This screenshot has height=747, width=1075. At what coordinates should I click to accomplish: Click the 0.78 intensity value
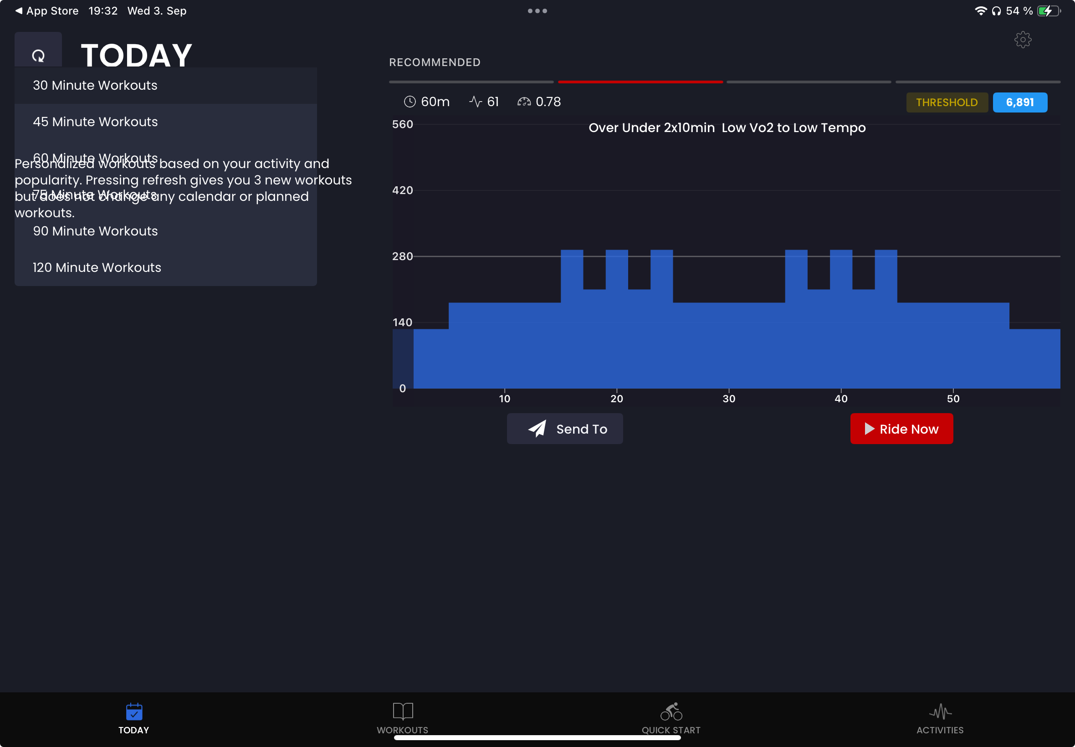click(x=548, y=102)
